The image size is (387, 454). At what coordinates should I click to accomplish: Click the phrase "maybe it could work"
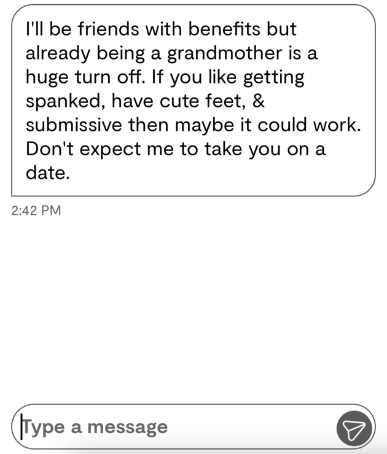pos(284,125)
